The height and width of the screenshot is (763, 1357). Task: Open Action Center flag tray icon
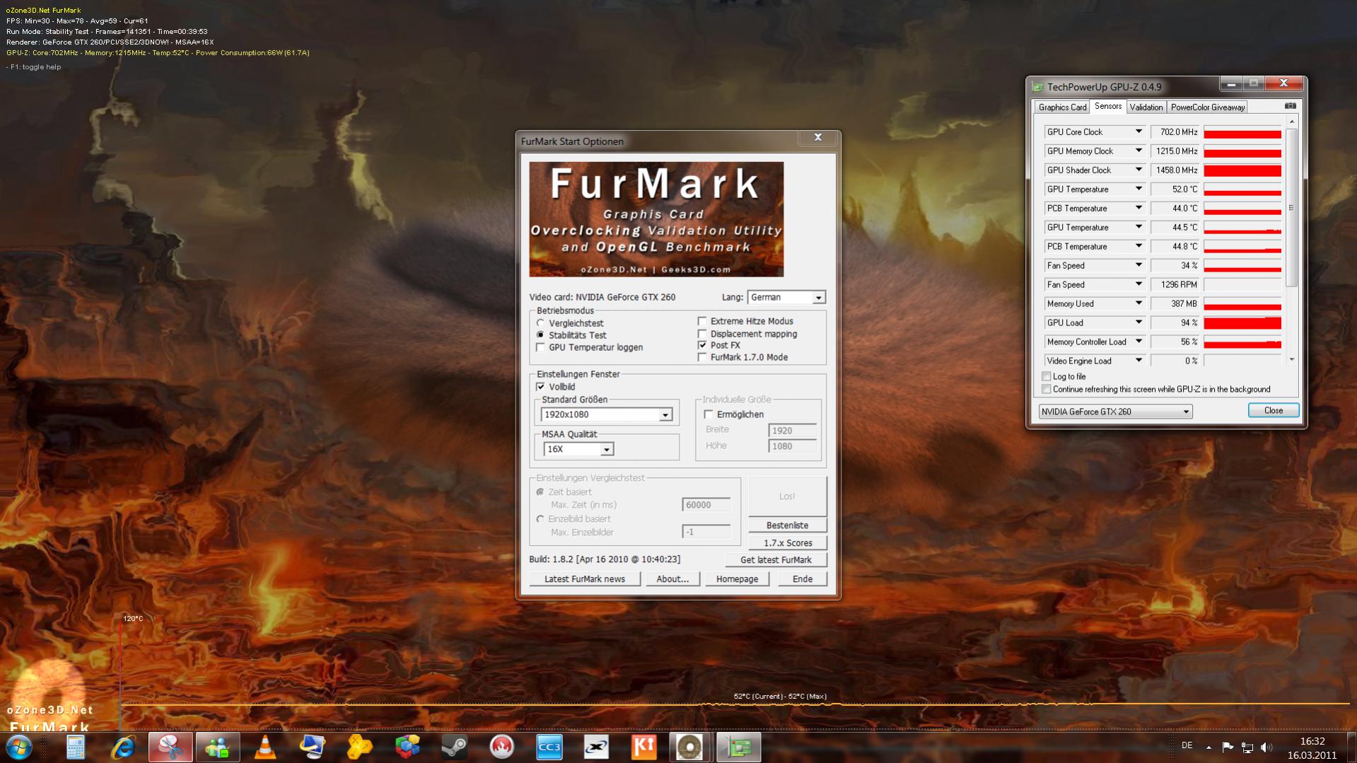[x=1228, y=747]
